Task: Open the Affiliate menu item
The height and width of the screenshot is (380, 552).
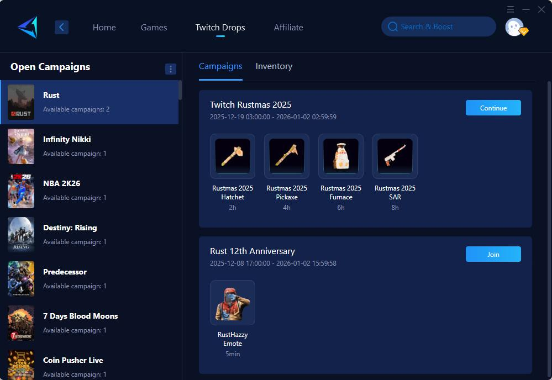Action: [288, 27]
